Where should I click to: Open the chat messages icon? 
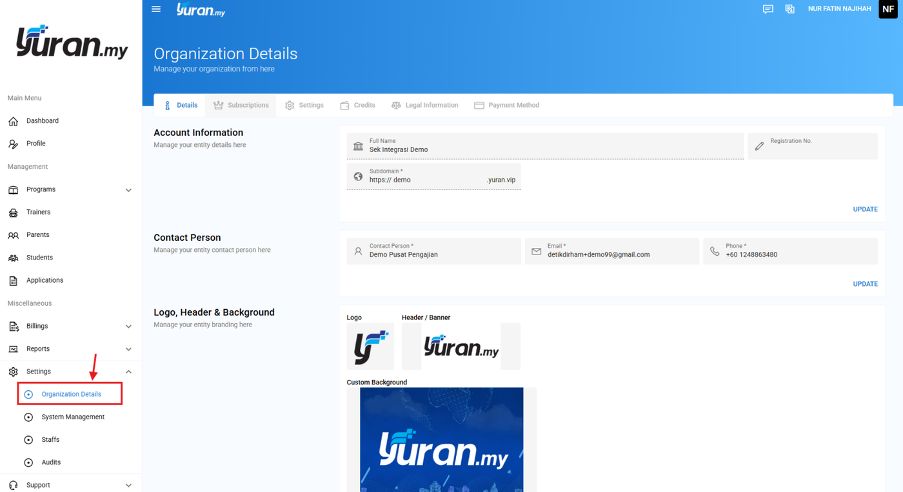(x=768, y=9)
